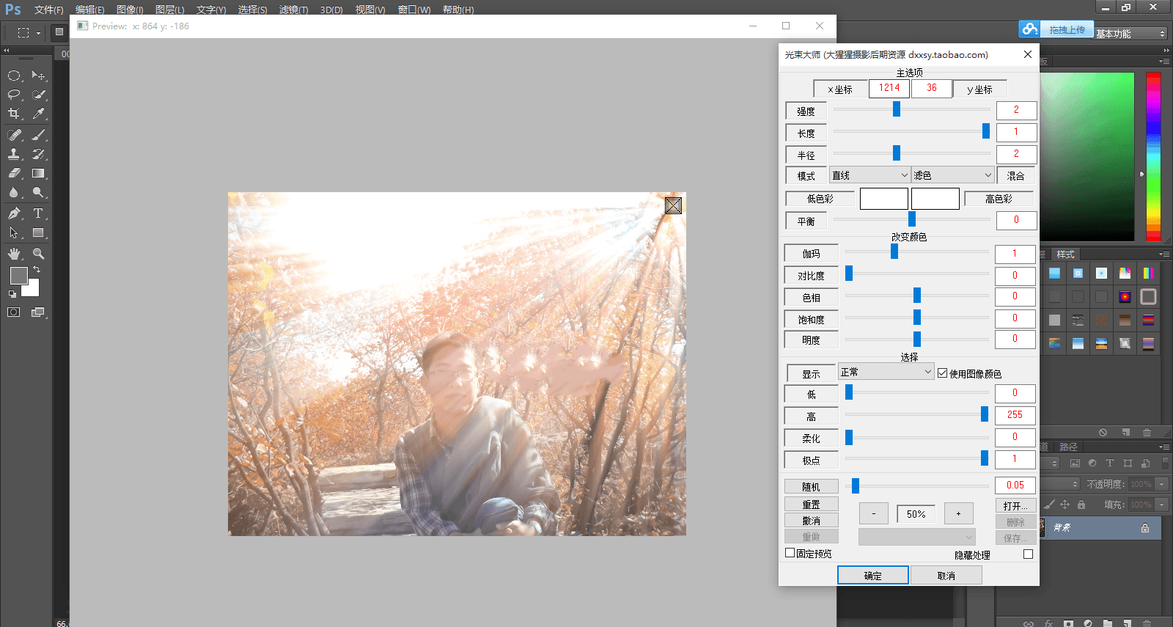1173x627 pixels.
Task: Select the Pen tool
Action: point(14,213)
